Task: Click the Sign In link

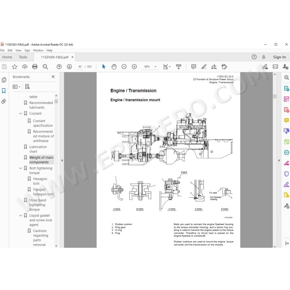Action: coord(279,57)
